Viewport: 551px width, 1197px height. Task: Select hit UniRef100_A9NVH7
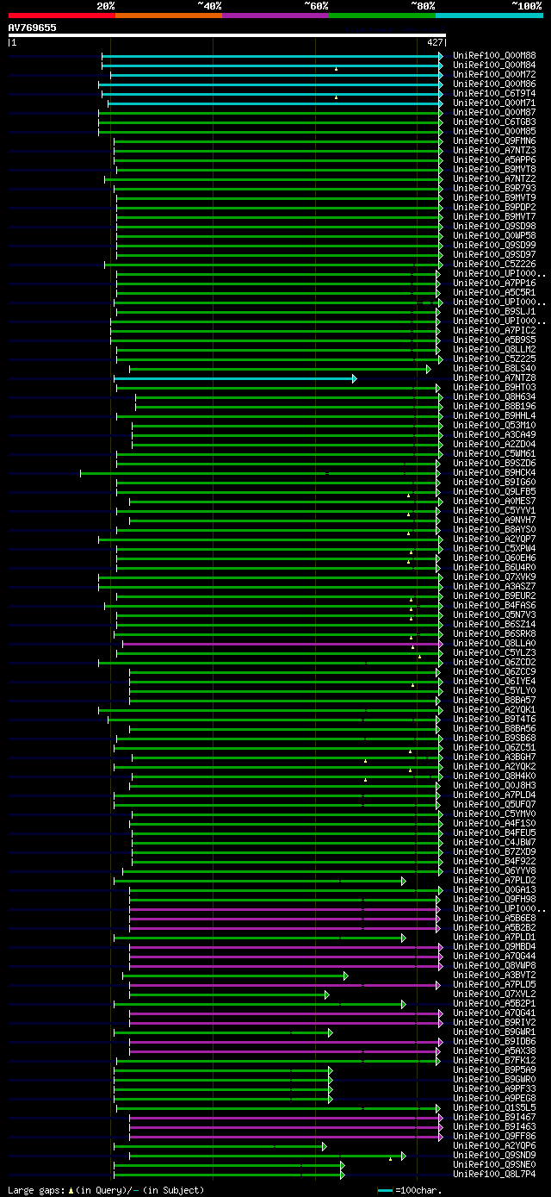pyautogui.click(x=494, y=521)
